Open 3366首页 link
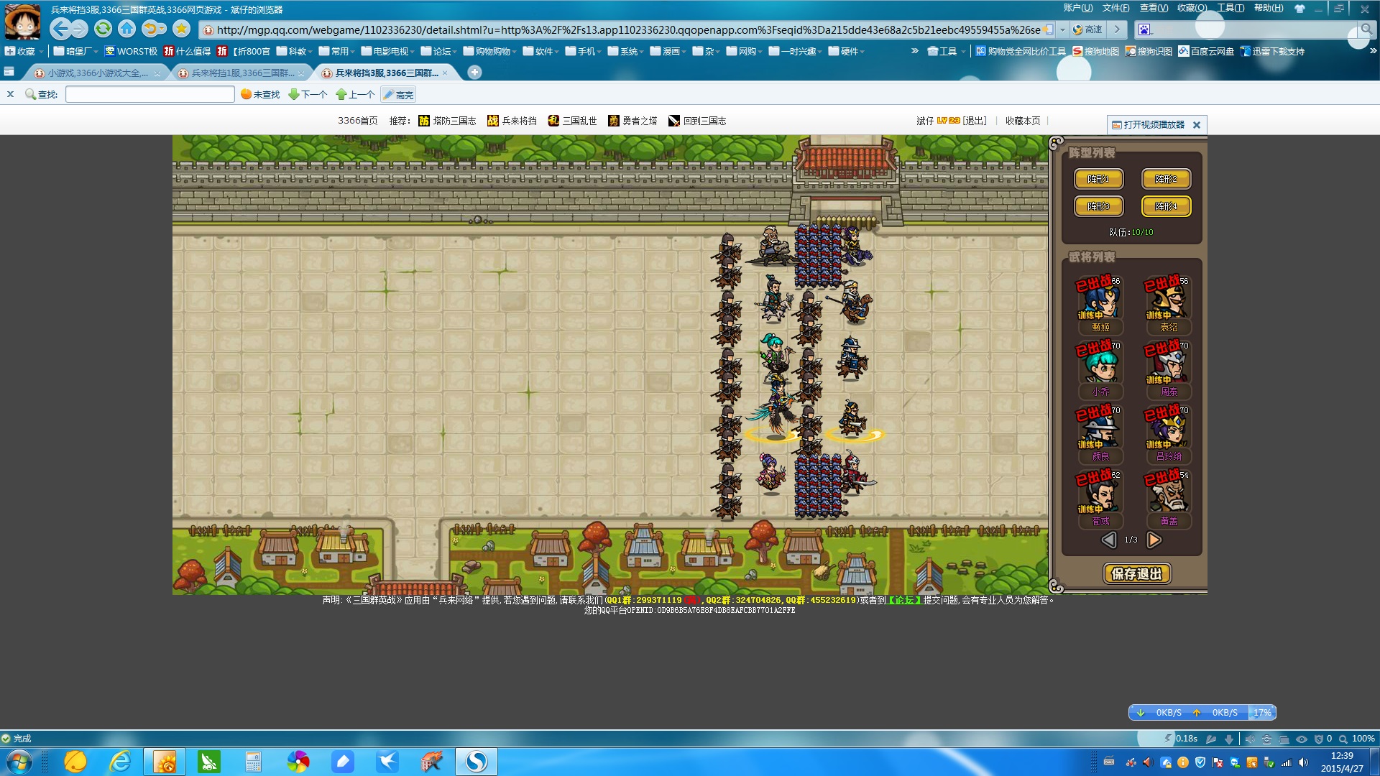 (358, 121)
